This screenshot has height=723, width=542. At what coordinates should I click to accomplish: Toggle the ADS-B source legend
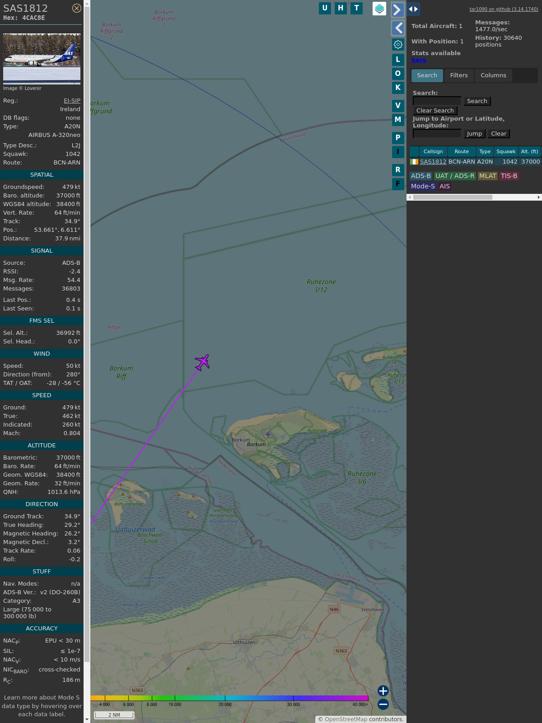421,176
